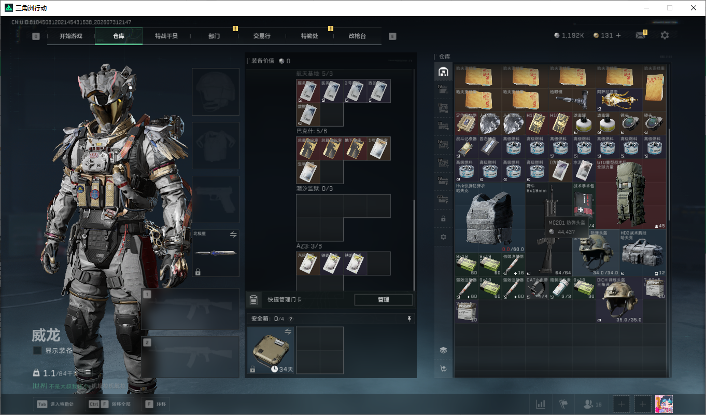This screenshot has width=706, height=415.
Task: Select the DICH训练头盔 helmet
Action: [x=619, y=299]
